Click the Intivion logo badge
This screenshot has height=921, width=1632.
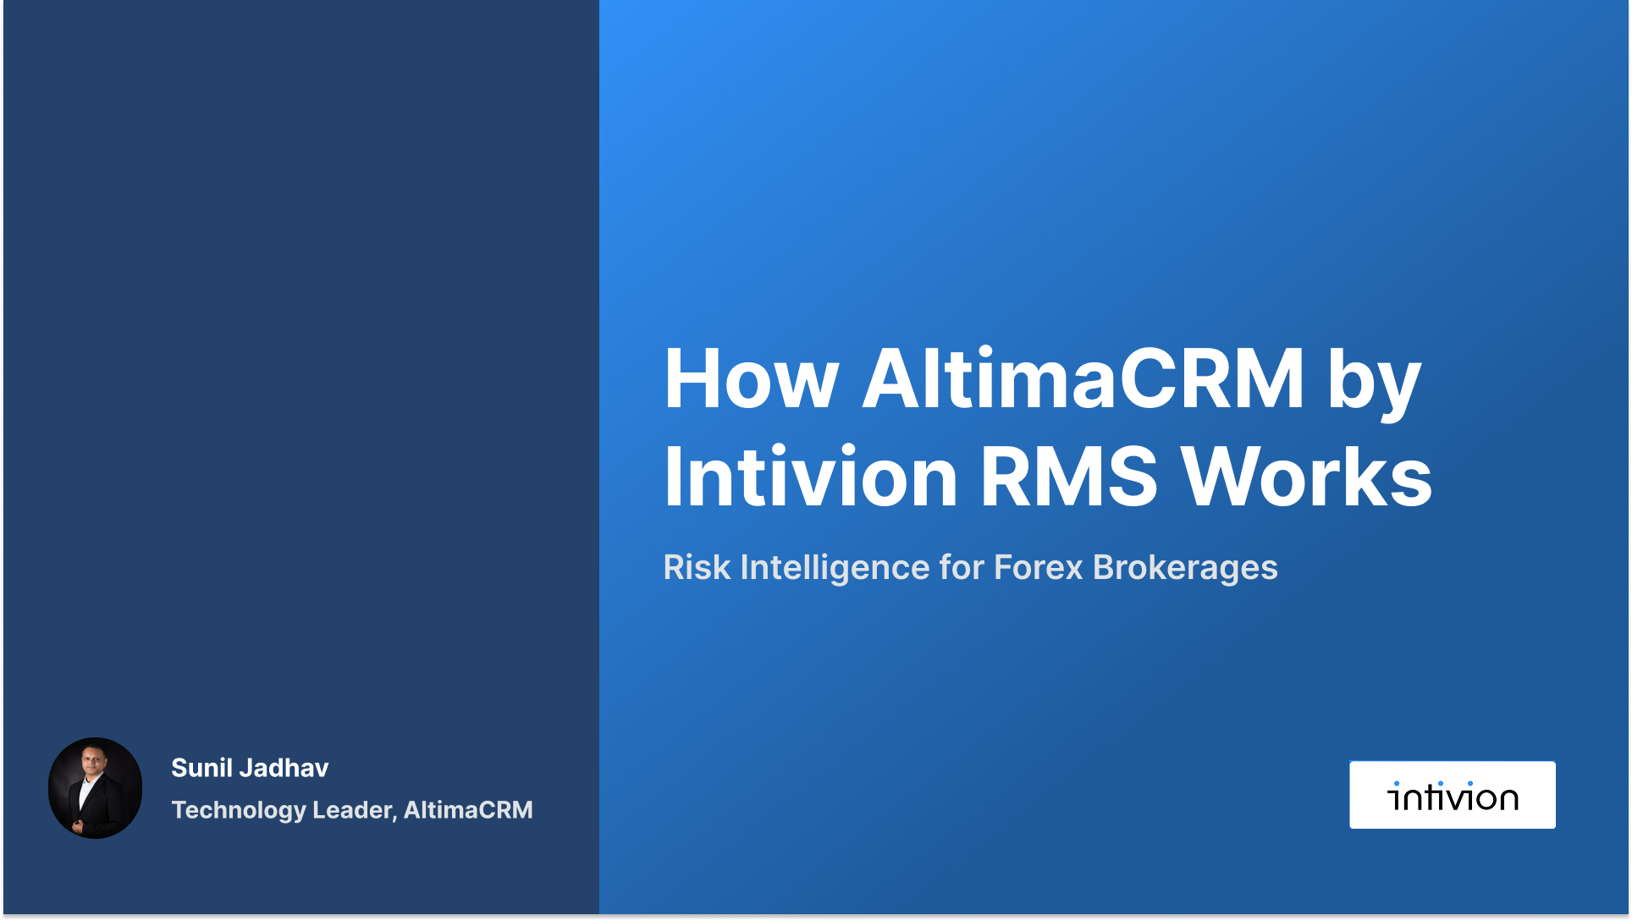[x=1452, y=795]
